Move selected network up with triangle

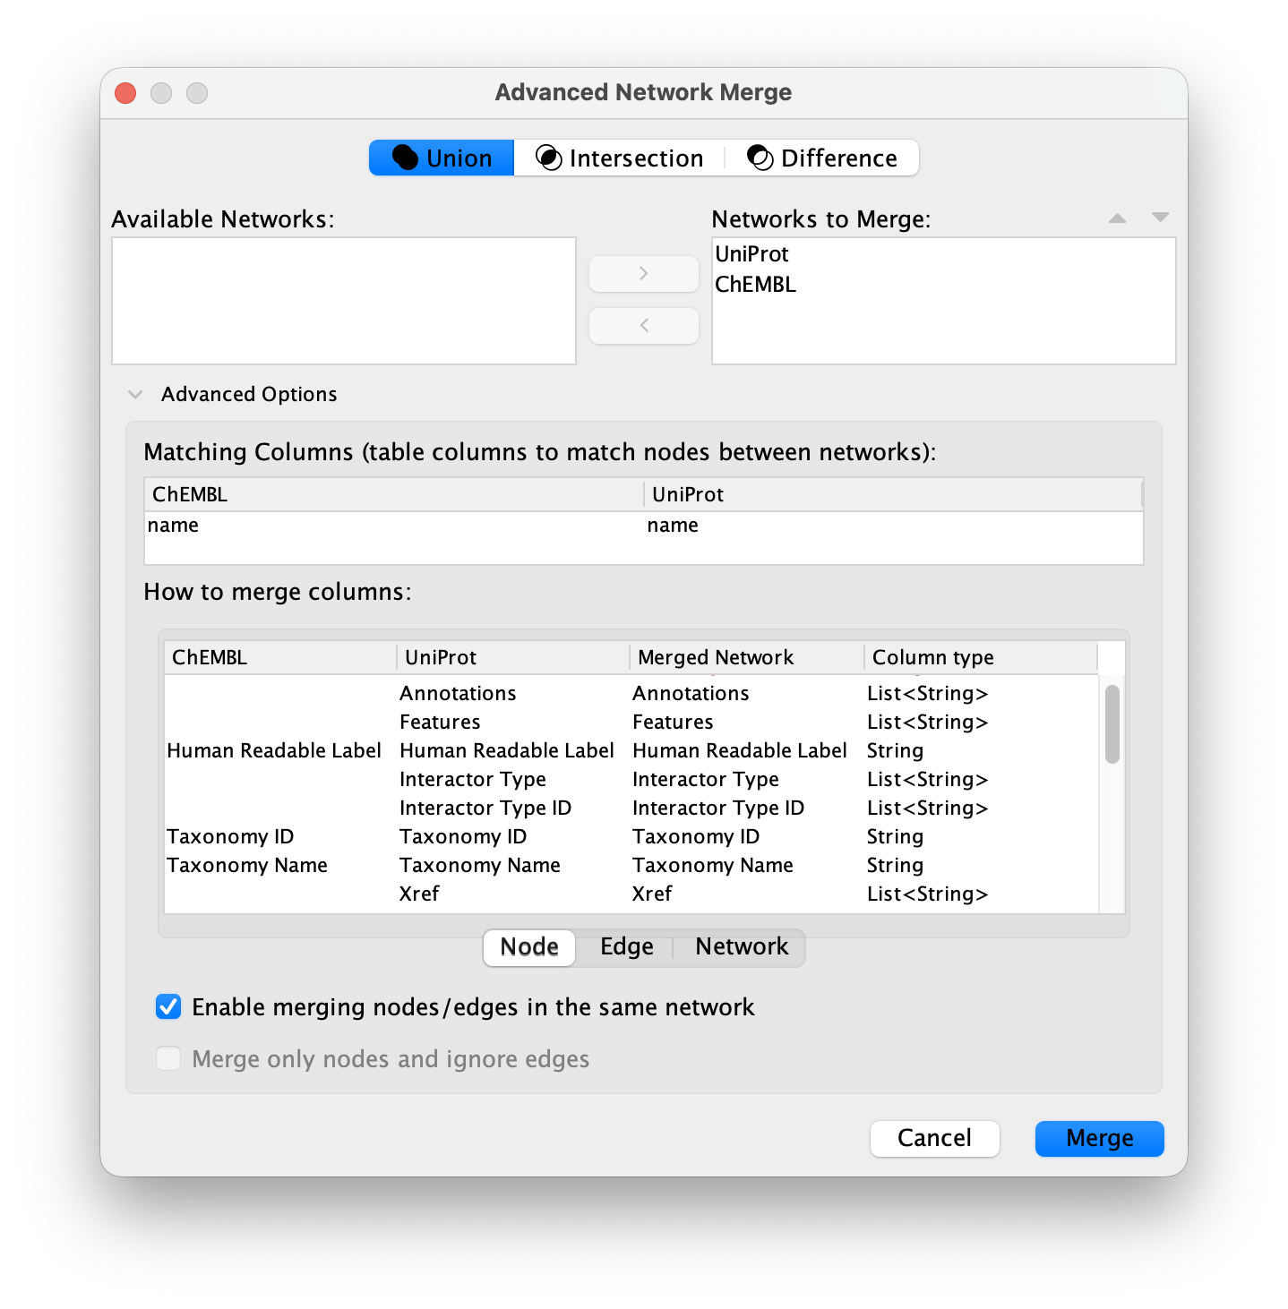tap(1117, 218)
